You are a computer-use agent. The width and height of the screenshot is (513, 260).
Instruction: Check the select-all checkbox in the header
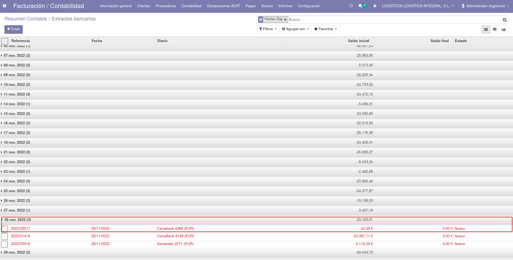(5, 41)
